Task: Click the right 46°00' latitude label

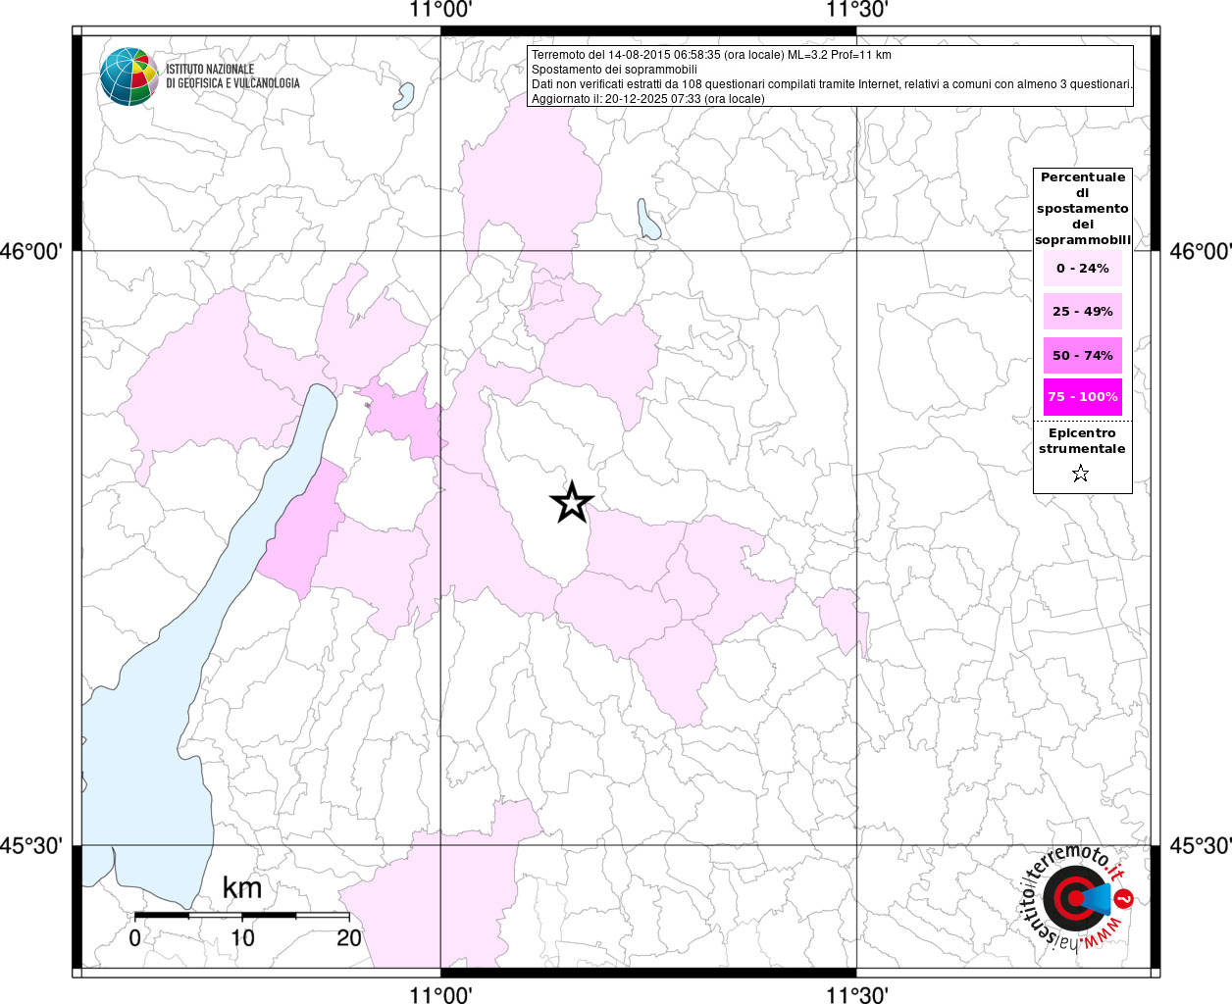Action: click(x=1201, y=251)
